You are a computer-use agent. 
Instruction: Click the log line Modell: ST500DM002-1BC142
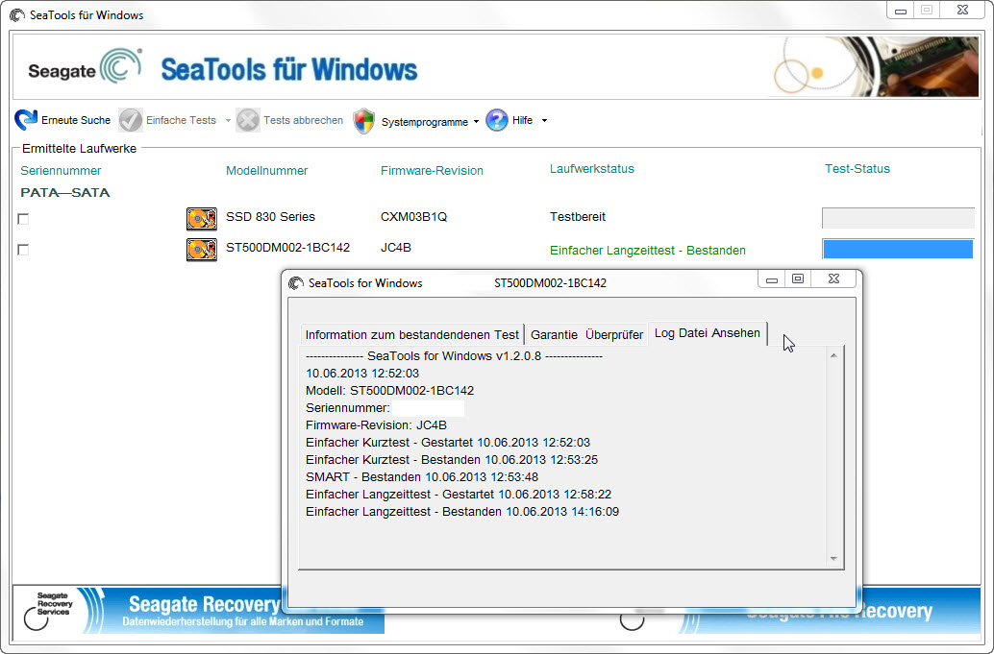[x=390, y=391]
